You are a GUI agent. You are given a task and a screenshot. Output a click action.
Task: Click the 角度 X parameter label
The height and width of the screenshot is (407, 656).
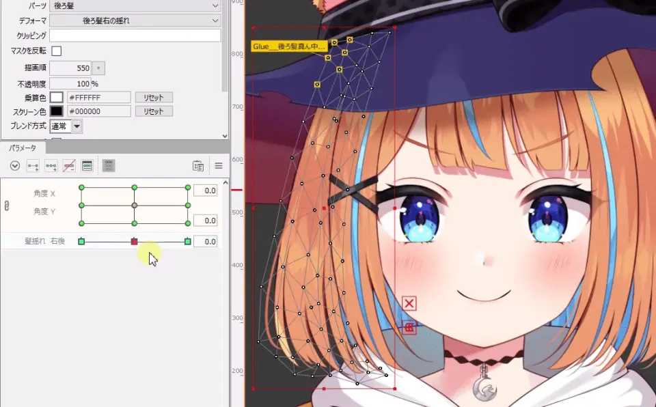point(44,194)
